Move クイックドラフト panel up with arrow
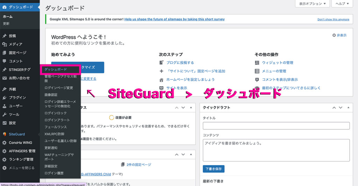This screenshot has width=358, height=186. [334, 108]
